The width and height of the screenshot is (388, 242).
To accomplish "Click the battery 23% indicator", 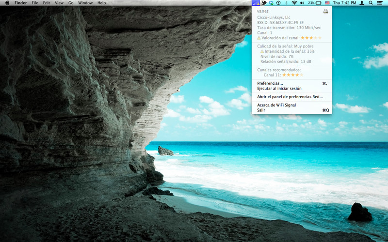I will coord(315,3).
